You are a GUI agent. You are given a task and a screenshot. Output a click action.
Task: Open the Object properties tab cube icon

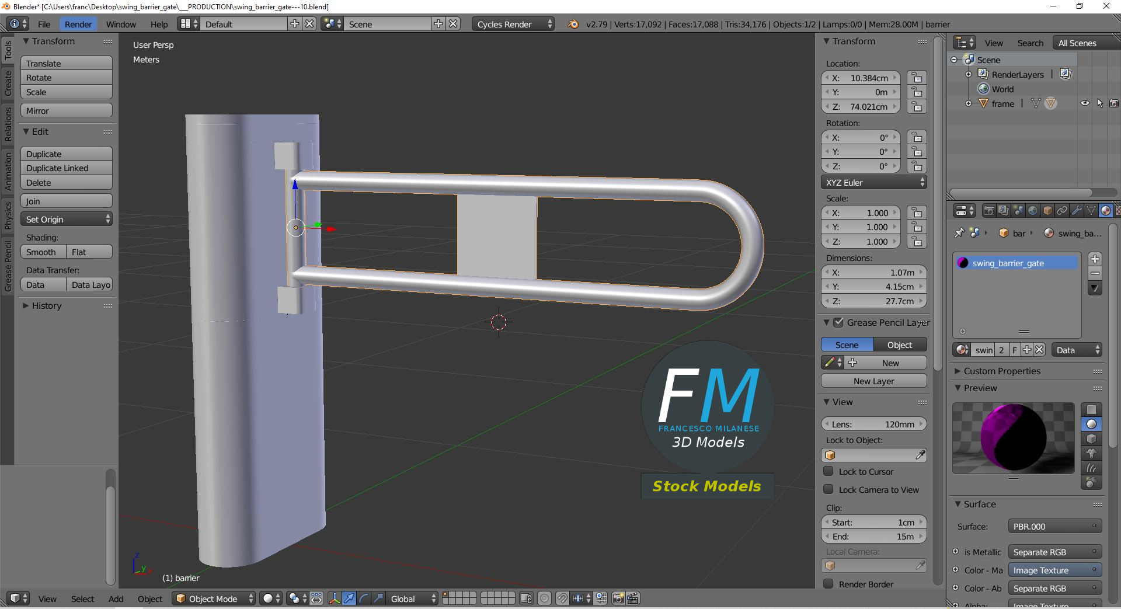click(1047, 211)
